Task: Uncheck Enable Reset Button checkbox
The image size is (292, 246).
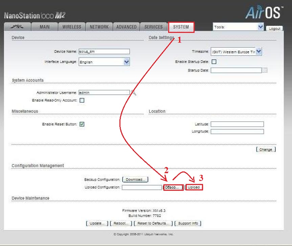Action: (82, 124)
